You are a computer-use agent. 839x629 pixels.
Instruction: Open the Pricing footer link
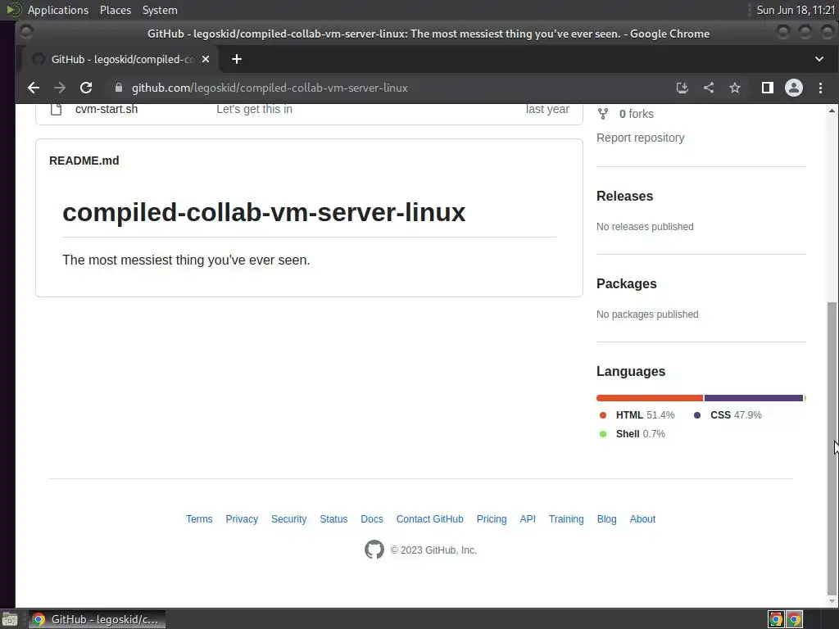[x=492, y=518]
